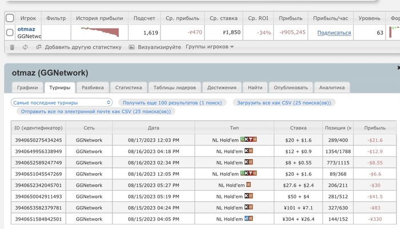Viewport: 400px width, 229px height.
Task: Click profit value -¥330
Action: point(375,219)
